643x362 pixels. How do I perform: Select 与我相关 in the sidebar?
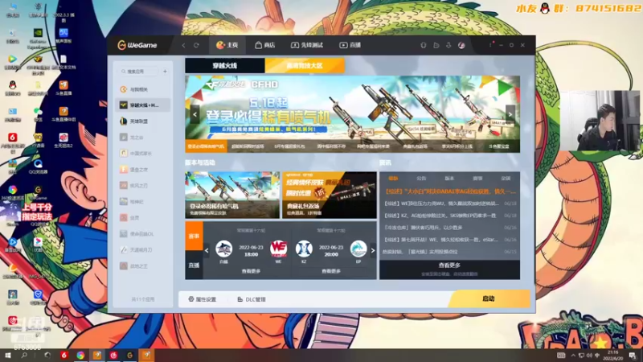[x=143, y=89]
